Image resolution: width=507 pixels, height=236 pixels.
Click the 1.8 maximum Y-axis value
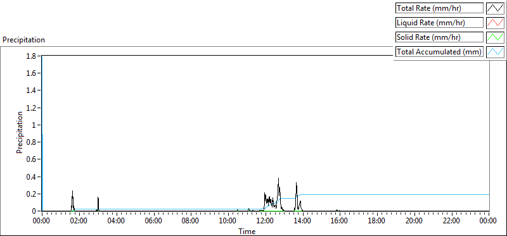pos(34,56)
